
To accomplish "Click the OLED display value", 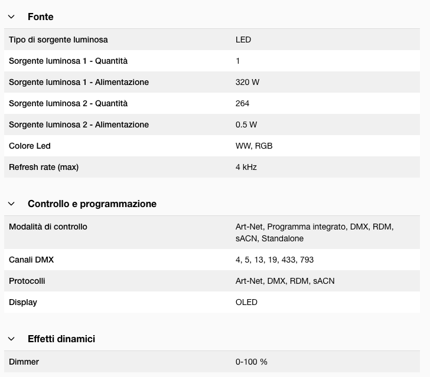I will [x=246, y=303].
